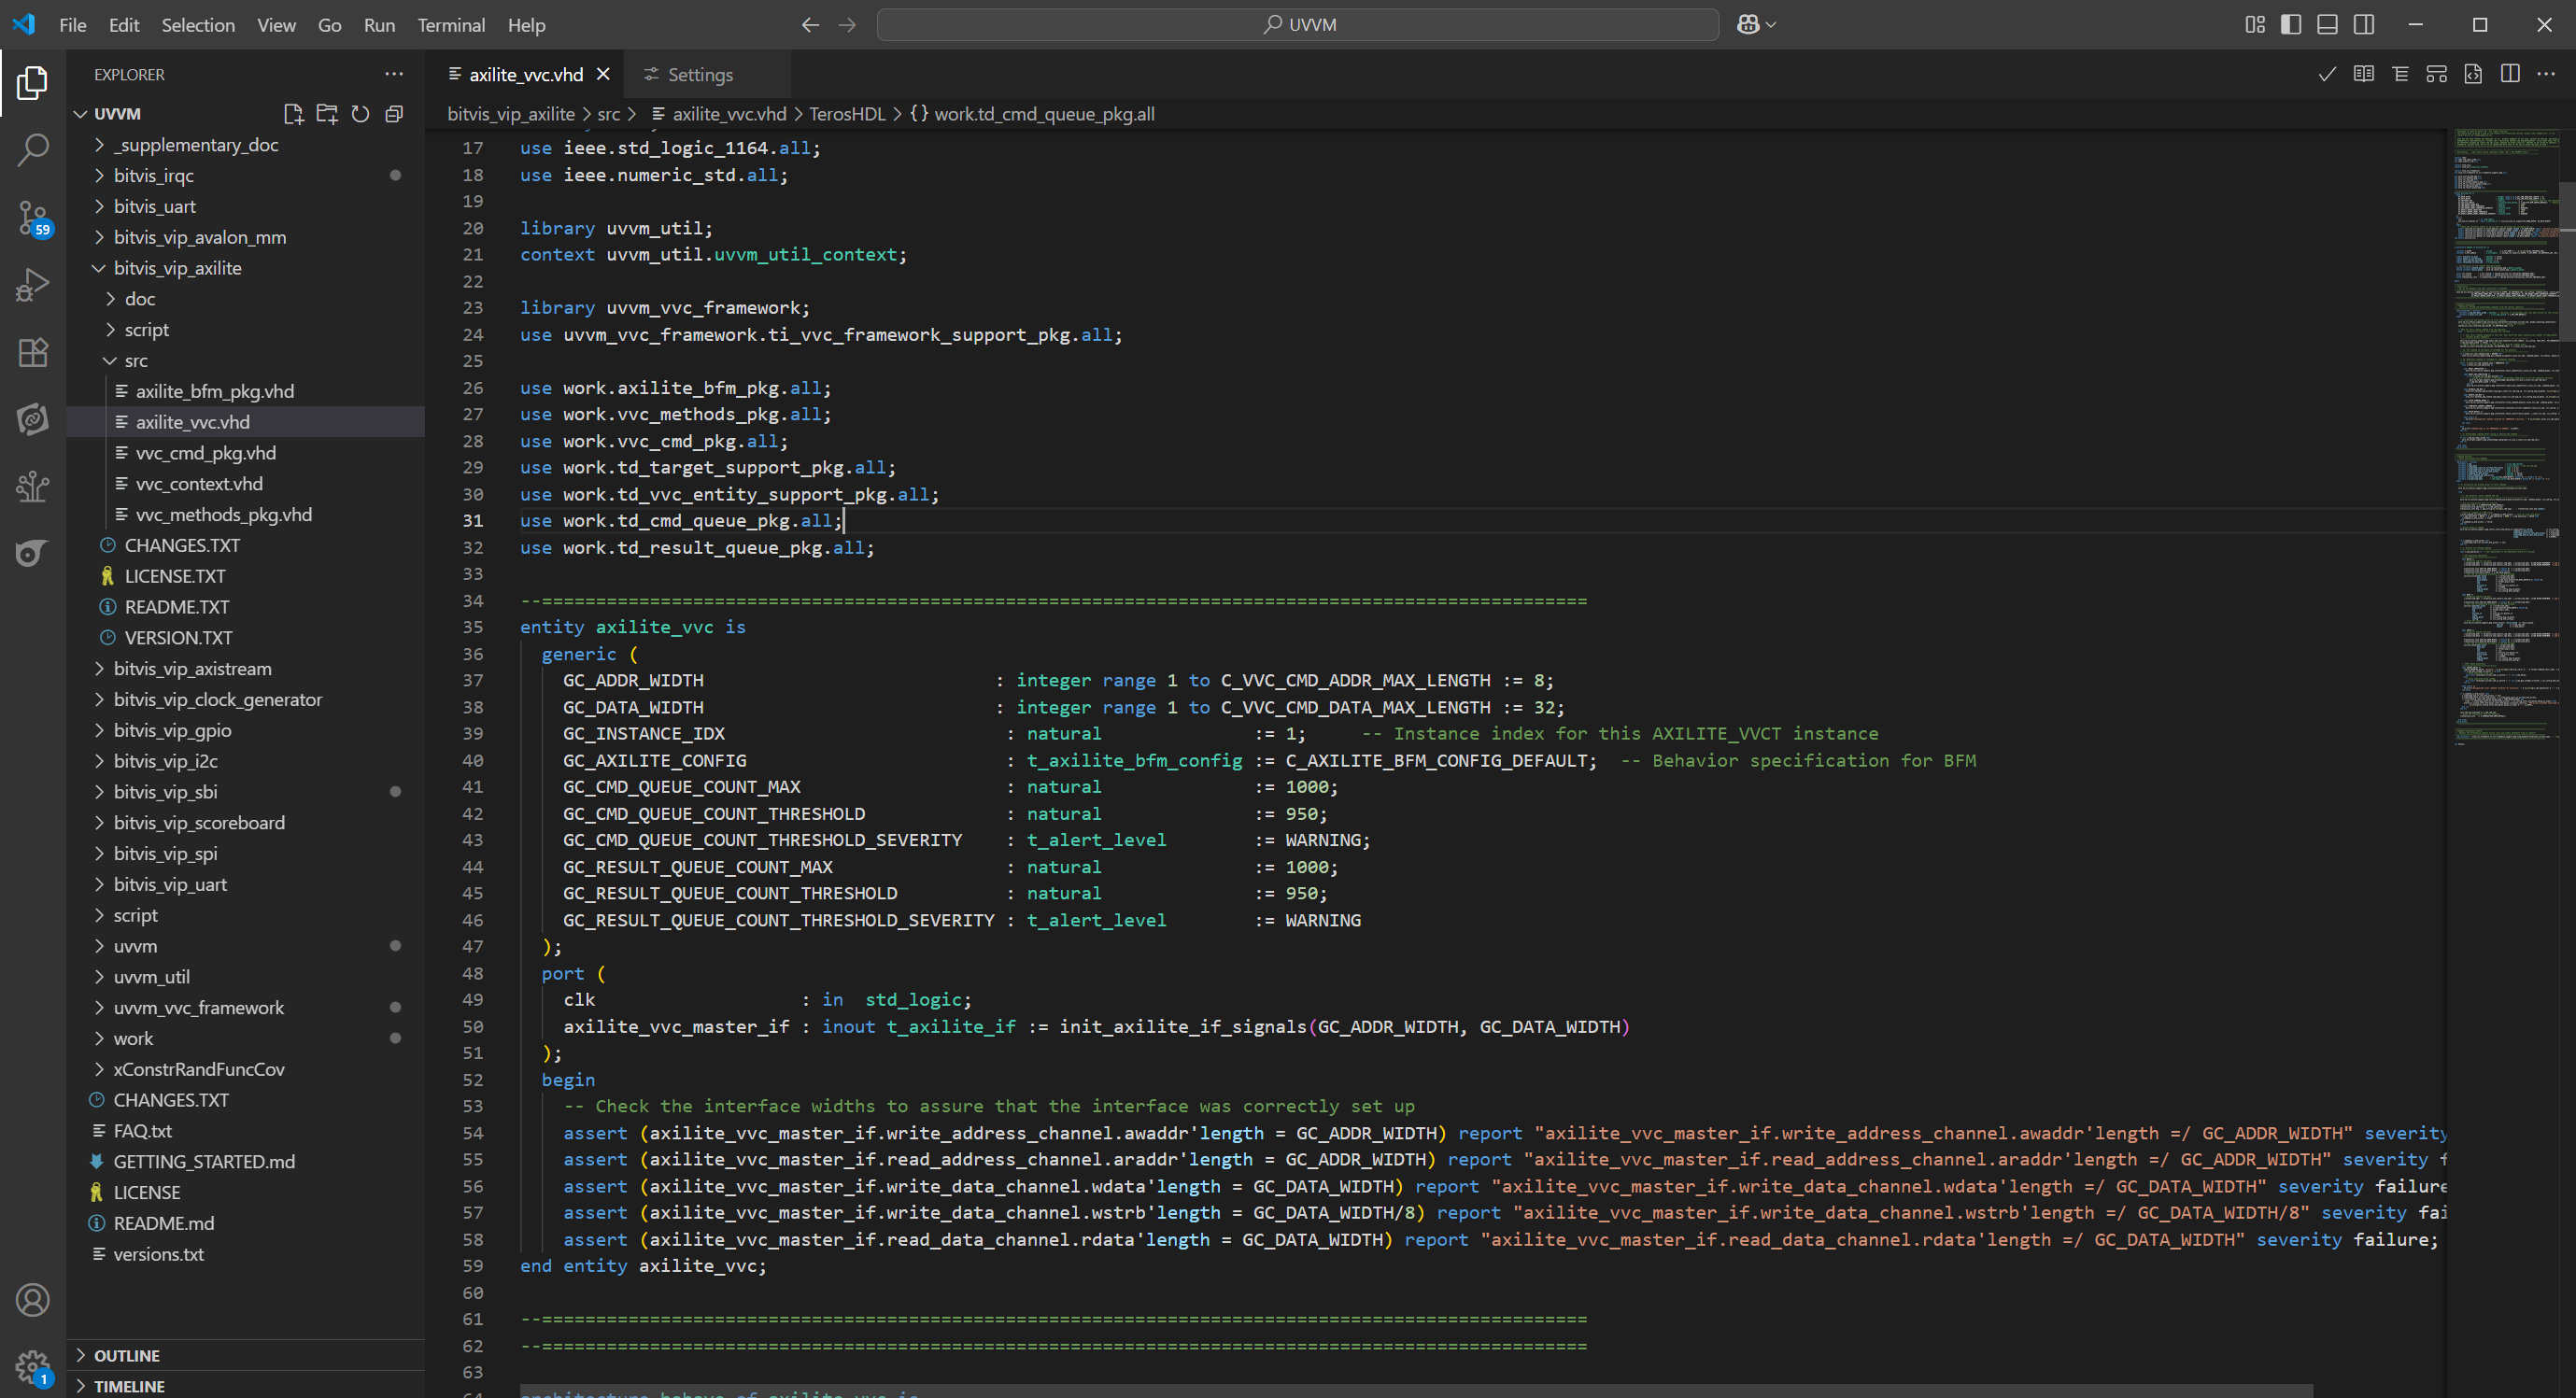Viewport: 2576px width, 1398px height.
Task: Open the Manage gear menu
Action: coord(32,1365)
